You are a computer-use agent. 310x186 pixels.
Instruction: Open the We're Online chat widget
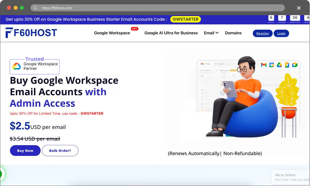pyautogui.click(x=291, y=177)
